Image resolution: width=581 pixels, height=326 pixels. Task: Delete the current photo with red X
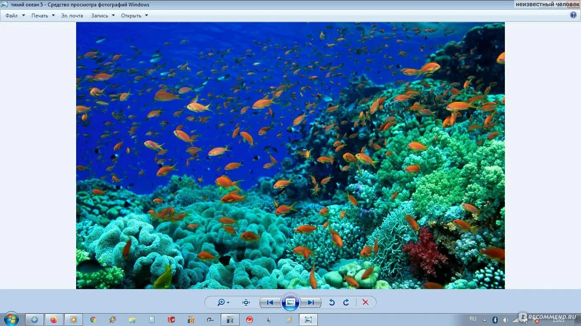click(x=365, y=302)
